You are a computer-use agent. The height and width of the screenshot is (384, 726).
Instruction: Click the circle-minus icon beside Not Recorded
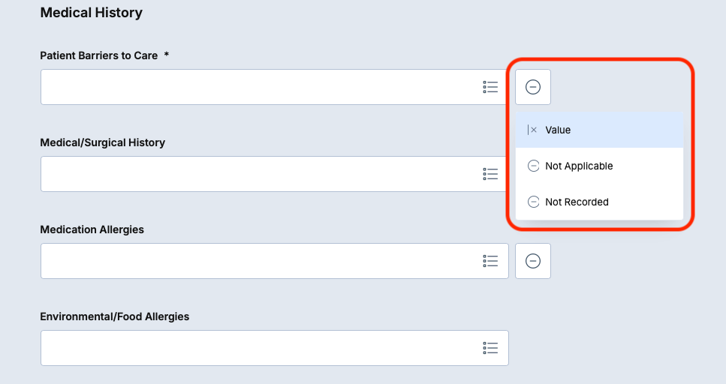(x=533, y=202)
